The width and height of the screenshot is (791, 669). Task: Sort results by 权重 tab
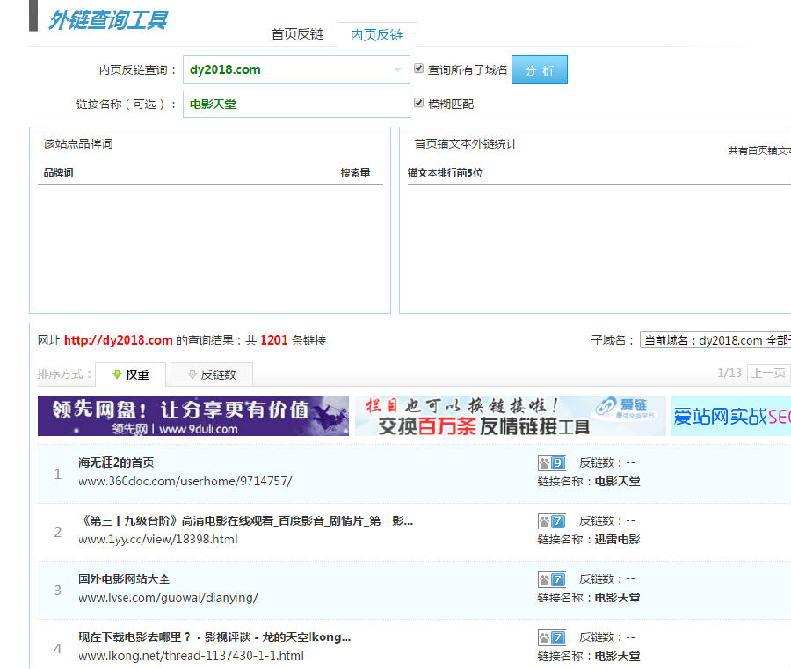point(131,374)
